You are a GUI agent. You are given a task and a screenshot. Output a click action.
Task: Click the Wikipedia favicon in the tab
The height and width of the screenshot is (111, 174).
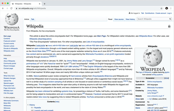pyautogui.click(x=13, y=4)
